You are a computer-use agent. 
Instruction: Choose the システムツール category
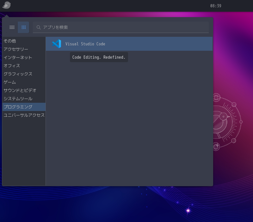tap(24, 99)
